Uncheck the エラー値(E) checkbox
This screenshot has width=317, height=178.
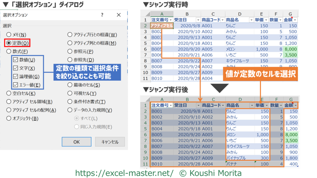coord(15,85)
